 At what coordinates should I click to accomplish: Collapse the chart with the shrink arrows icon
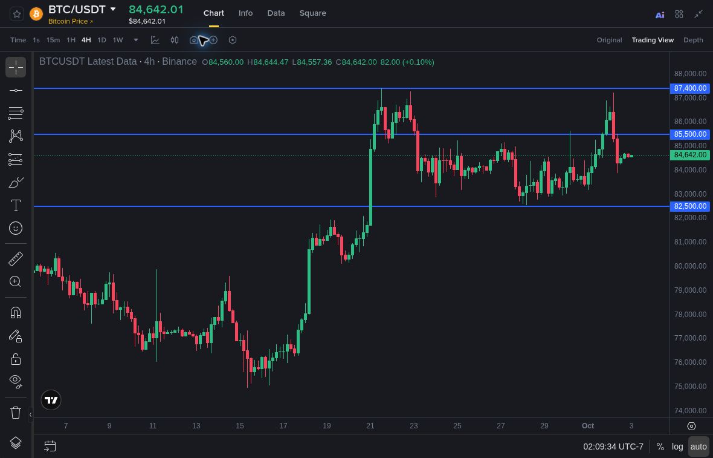pos(698,14)
